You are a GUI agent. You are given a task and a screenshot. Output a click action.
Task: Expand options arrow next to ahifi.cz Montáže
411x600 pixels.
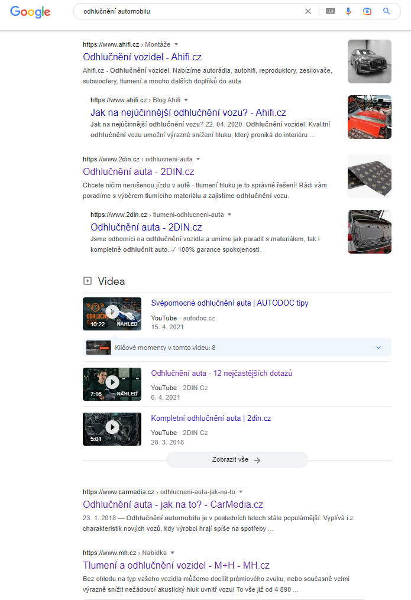176,44
